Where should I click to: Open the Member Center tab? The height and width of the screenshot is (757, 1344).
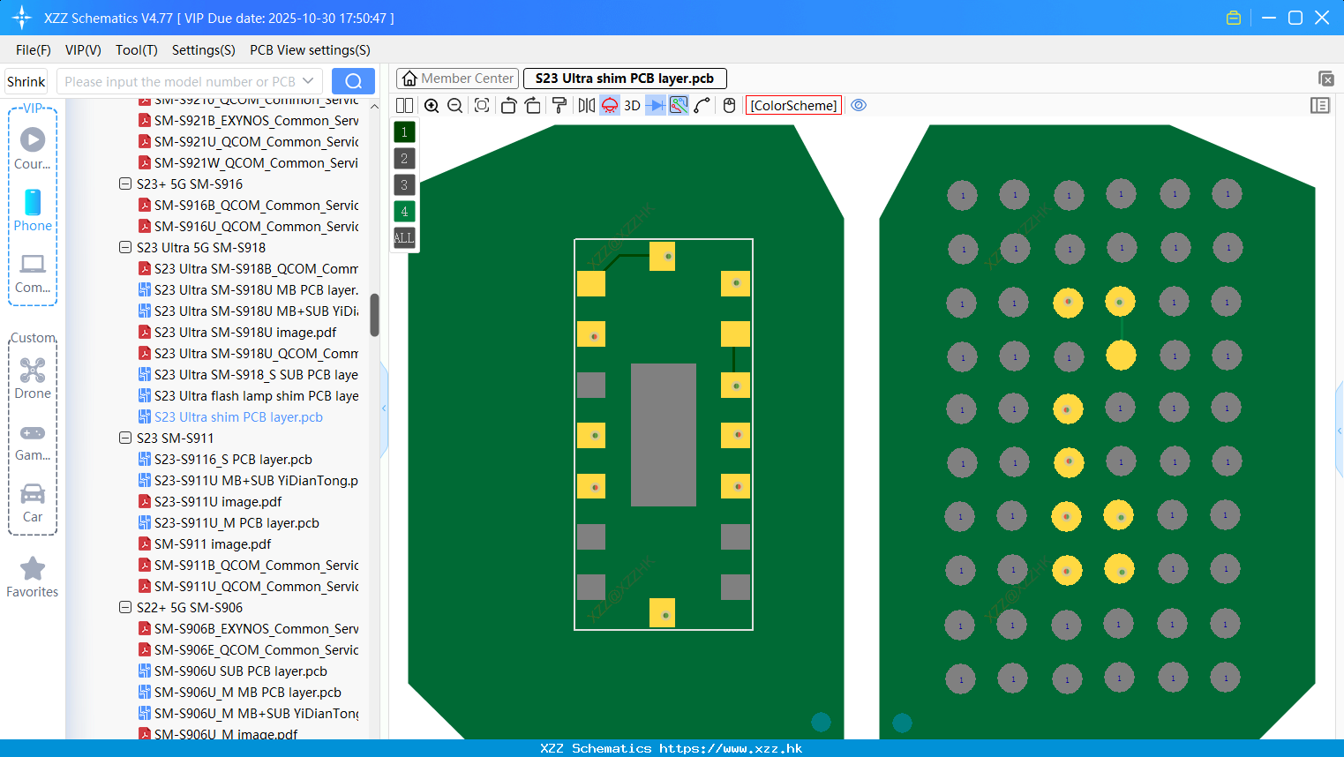(x=457, y=79)
